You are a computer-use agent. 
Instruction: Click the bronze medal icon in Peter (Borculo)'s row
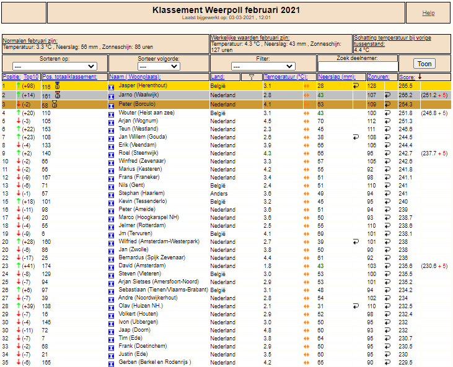click(x=55, y=104)
